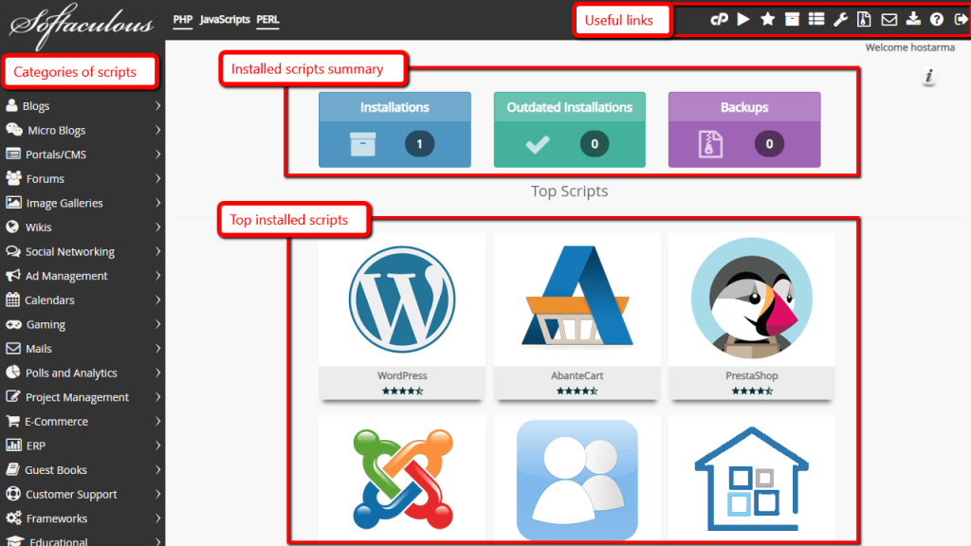Select the Micro Blogs chat bubbles icon
The width and height of the screenshot is (971, 546).
pyautogui.click(x=13, y=129)
